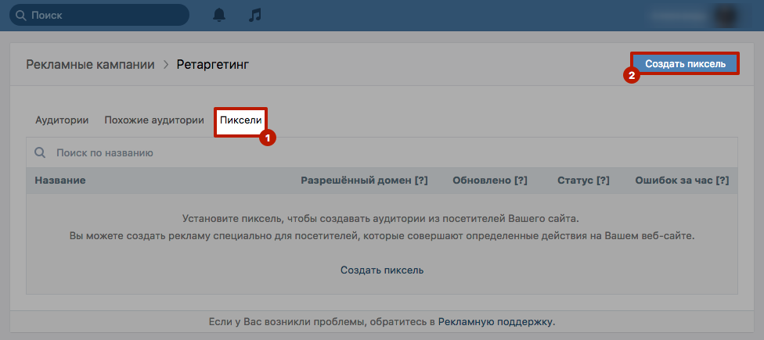This screenshot has width=764, height=340.
Task: Show help for Статус [?] column
Action: (x=603, y=181)
